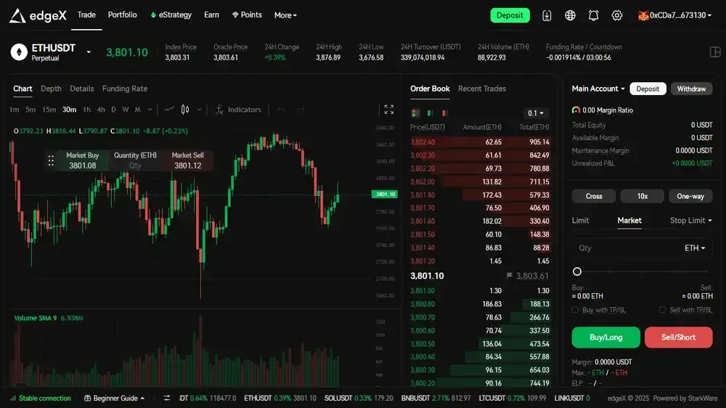Toggle the layout panel icon beside funding rate
This screenshot has height=408, width=726.
coord(715,52)
